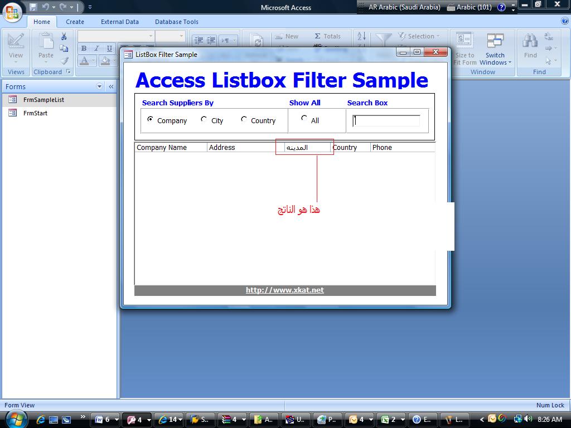Open the Create ribbon tab
The width and height of the screenshot is (571, 428).
[75, 22]
